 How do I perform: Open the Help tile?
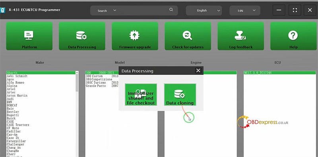pos(293,36)
